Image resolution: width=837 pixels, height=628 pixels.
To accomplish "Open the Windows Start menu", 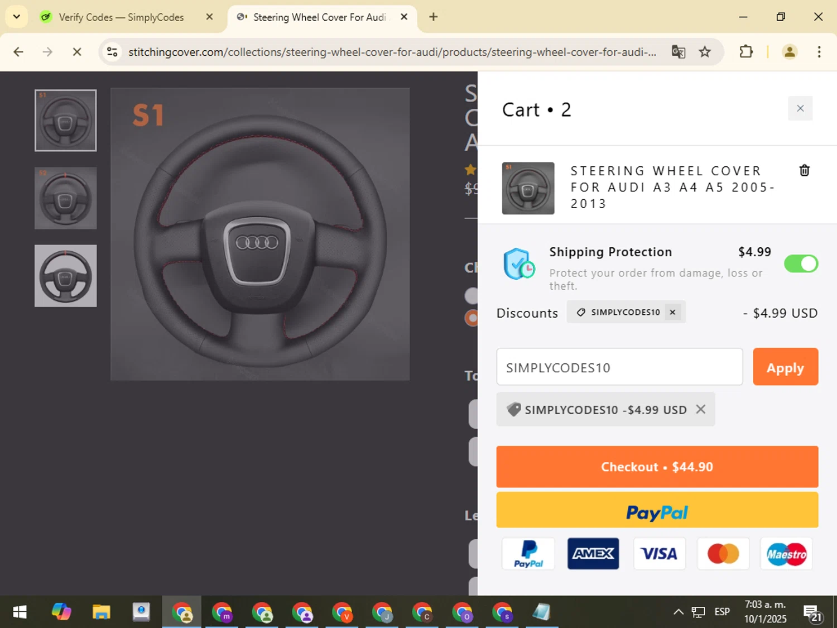I will pyautogui.click(x=20, y=612).
